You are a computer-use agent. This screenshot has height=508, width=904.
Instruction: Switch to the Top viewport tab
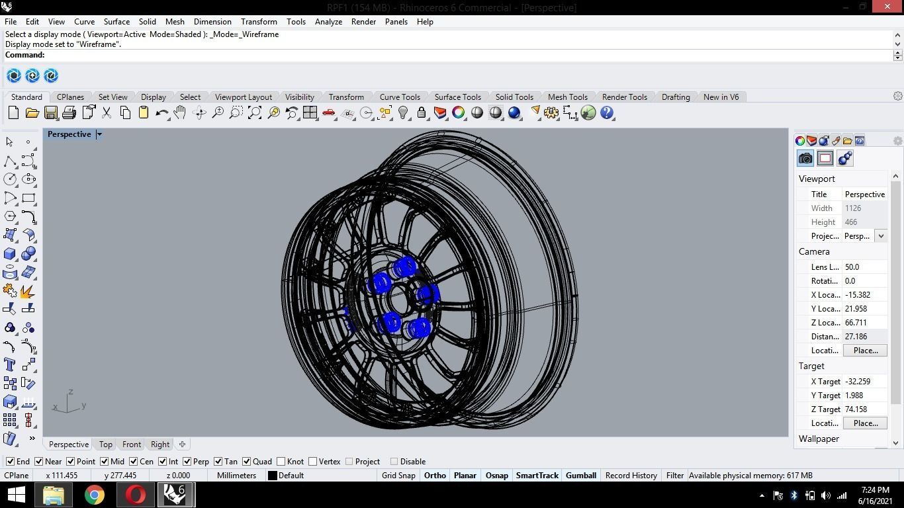pyautogui.click(x=106, y=444)
